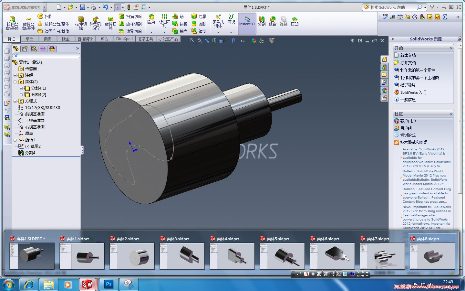Open the 参考几何体 dropdown arrow

click(218, 32)
